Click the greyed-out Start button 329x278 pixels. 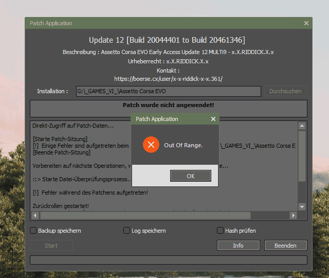[x=51, y=246]
